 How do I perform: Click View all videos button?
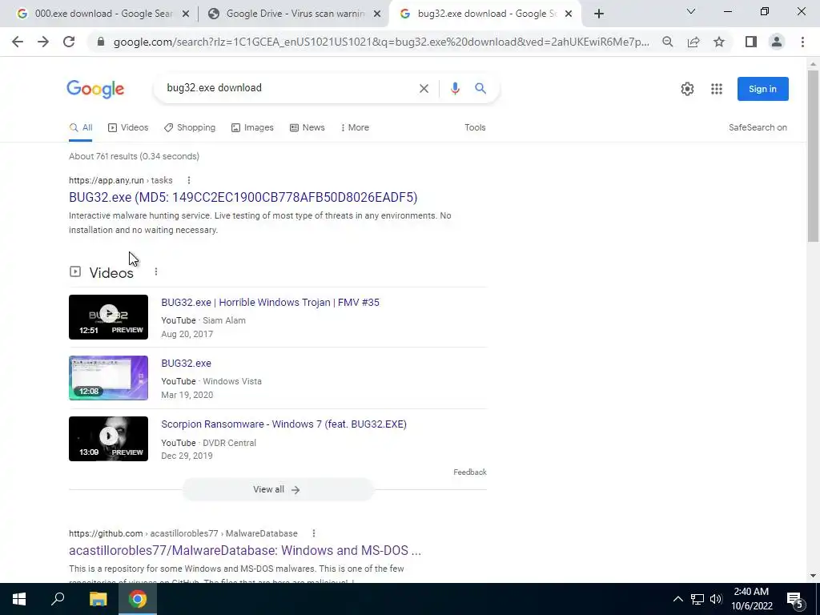coord(277,489)
